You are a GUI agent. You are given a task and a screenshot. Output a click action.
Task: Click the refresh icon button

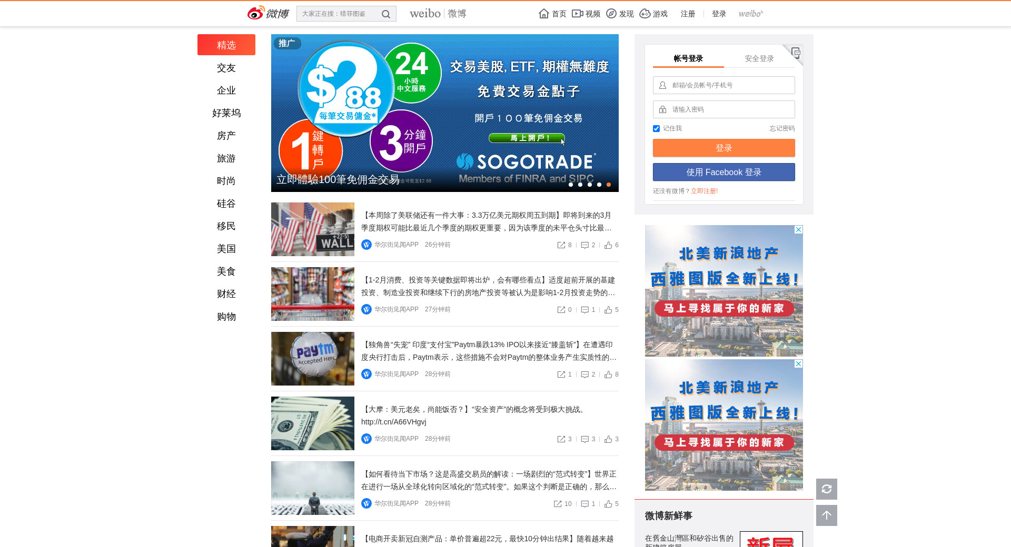point(827,489)
